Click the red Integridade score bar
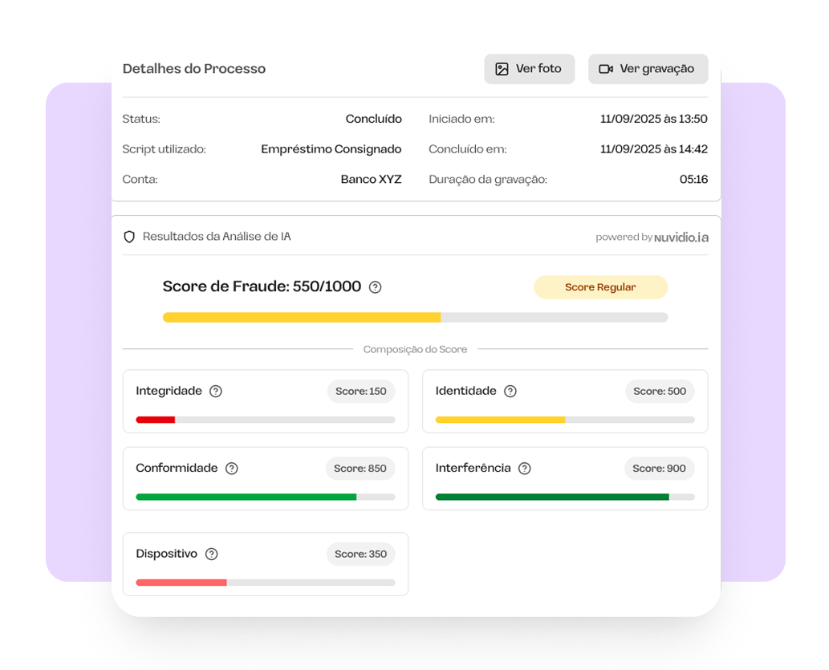The width and height of the screenshot is (829, 670). (x=266, y=420)
